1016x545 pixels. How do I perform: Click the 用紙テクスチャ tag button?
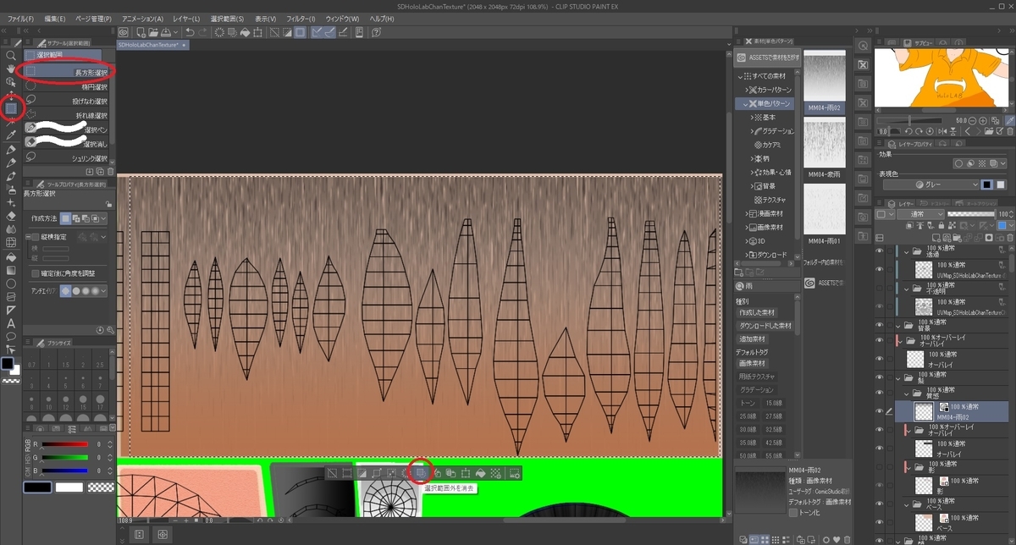[758, 377]
